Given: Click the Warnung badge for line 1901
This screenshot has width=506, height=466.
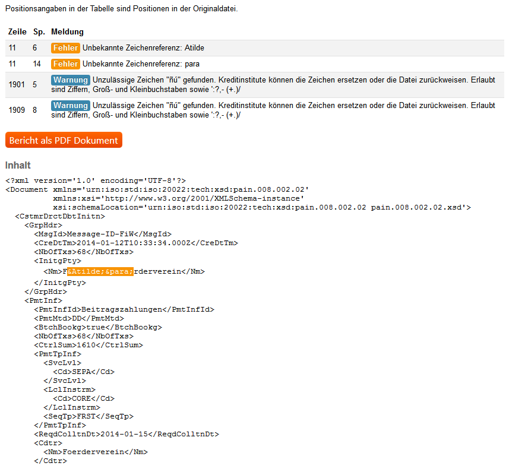Looking at the screenshot, I should (x=71, y=80).
